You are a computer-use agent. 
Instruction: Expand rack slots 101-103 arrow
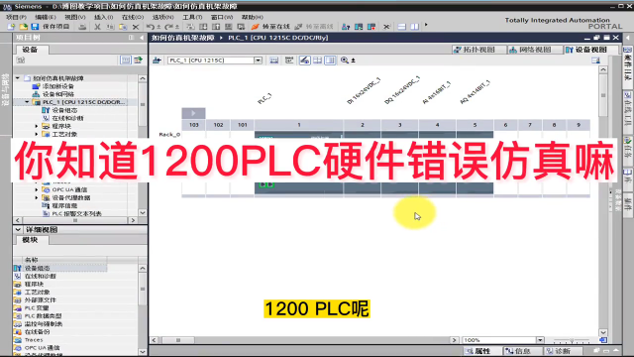tap(193, 113)
